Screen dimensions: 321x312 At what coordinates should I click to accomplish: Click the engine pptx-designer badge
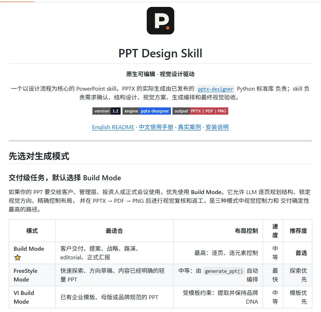tap(147, 111)
